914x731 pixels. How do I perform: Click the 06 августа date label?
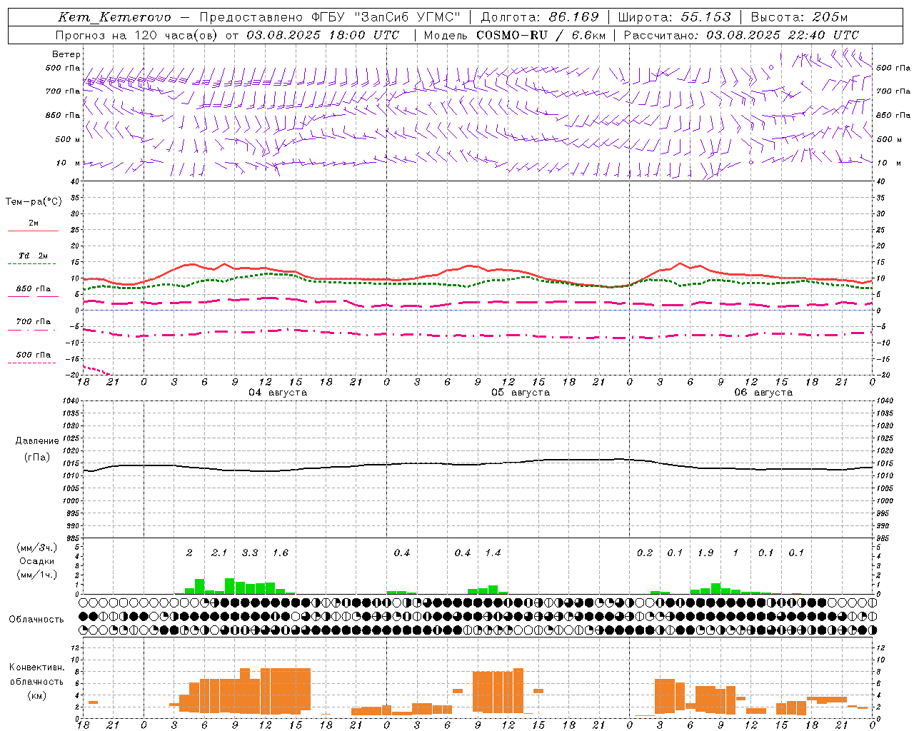(x=763, y=393)
